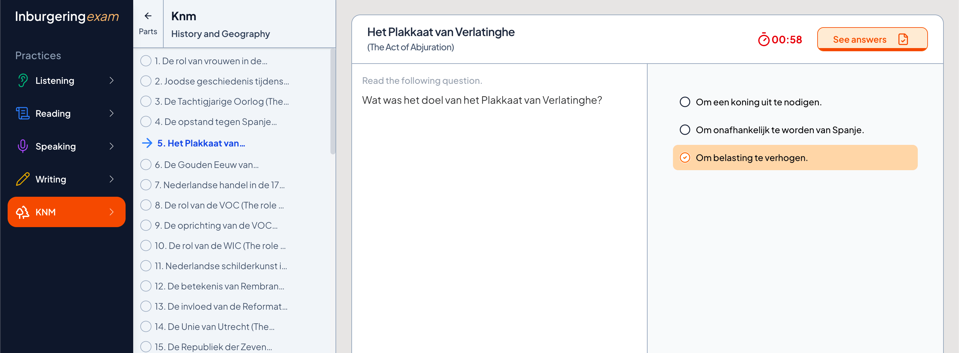Click the Writing pencil icon
959x353 pixels.
coord(23,179)
